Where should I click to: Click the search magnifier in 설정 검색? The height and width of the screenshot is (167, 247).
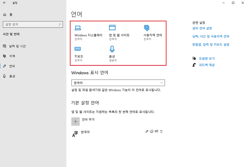tap(60, 24)
